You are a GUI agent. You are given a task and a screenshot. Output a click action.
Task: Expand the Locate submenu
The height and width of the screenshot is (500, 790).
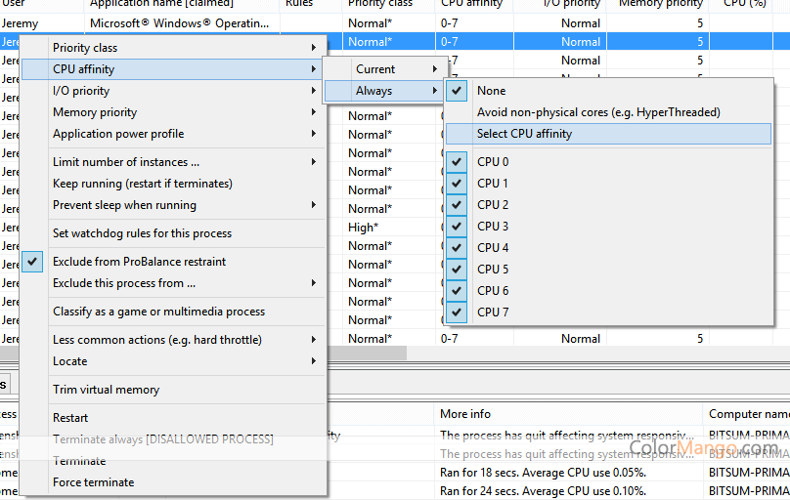[x=173, y=361]
